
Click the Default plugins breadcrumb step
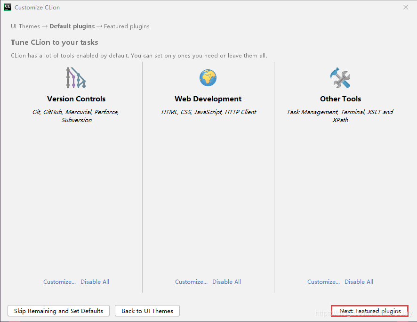(72, 26)
